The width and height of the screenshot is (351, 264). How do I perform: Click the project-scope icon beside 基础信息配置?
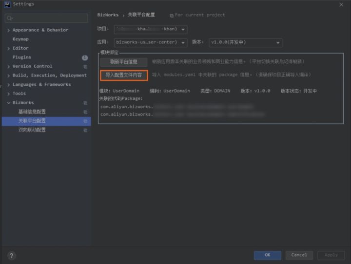[85, 112]
